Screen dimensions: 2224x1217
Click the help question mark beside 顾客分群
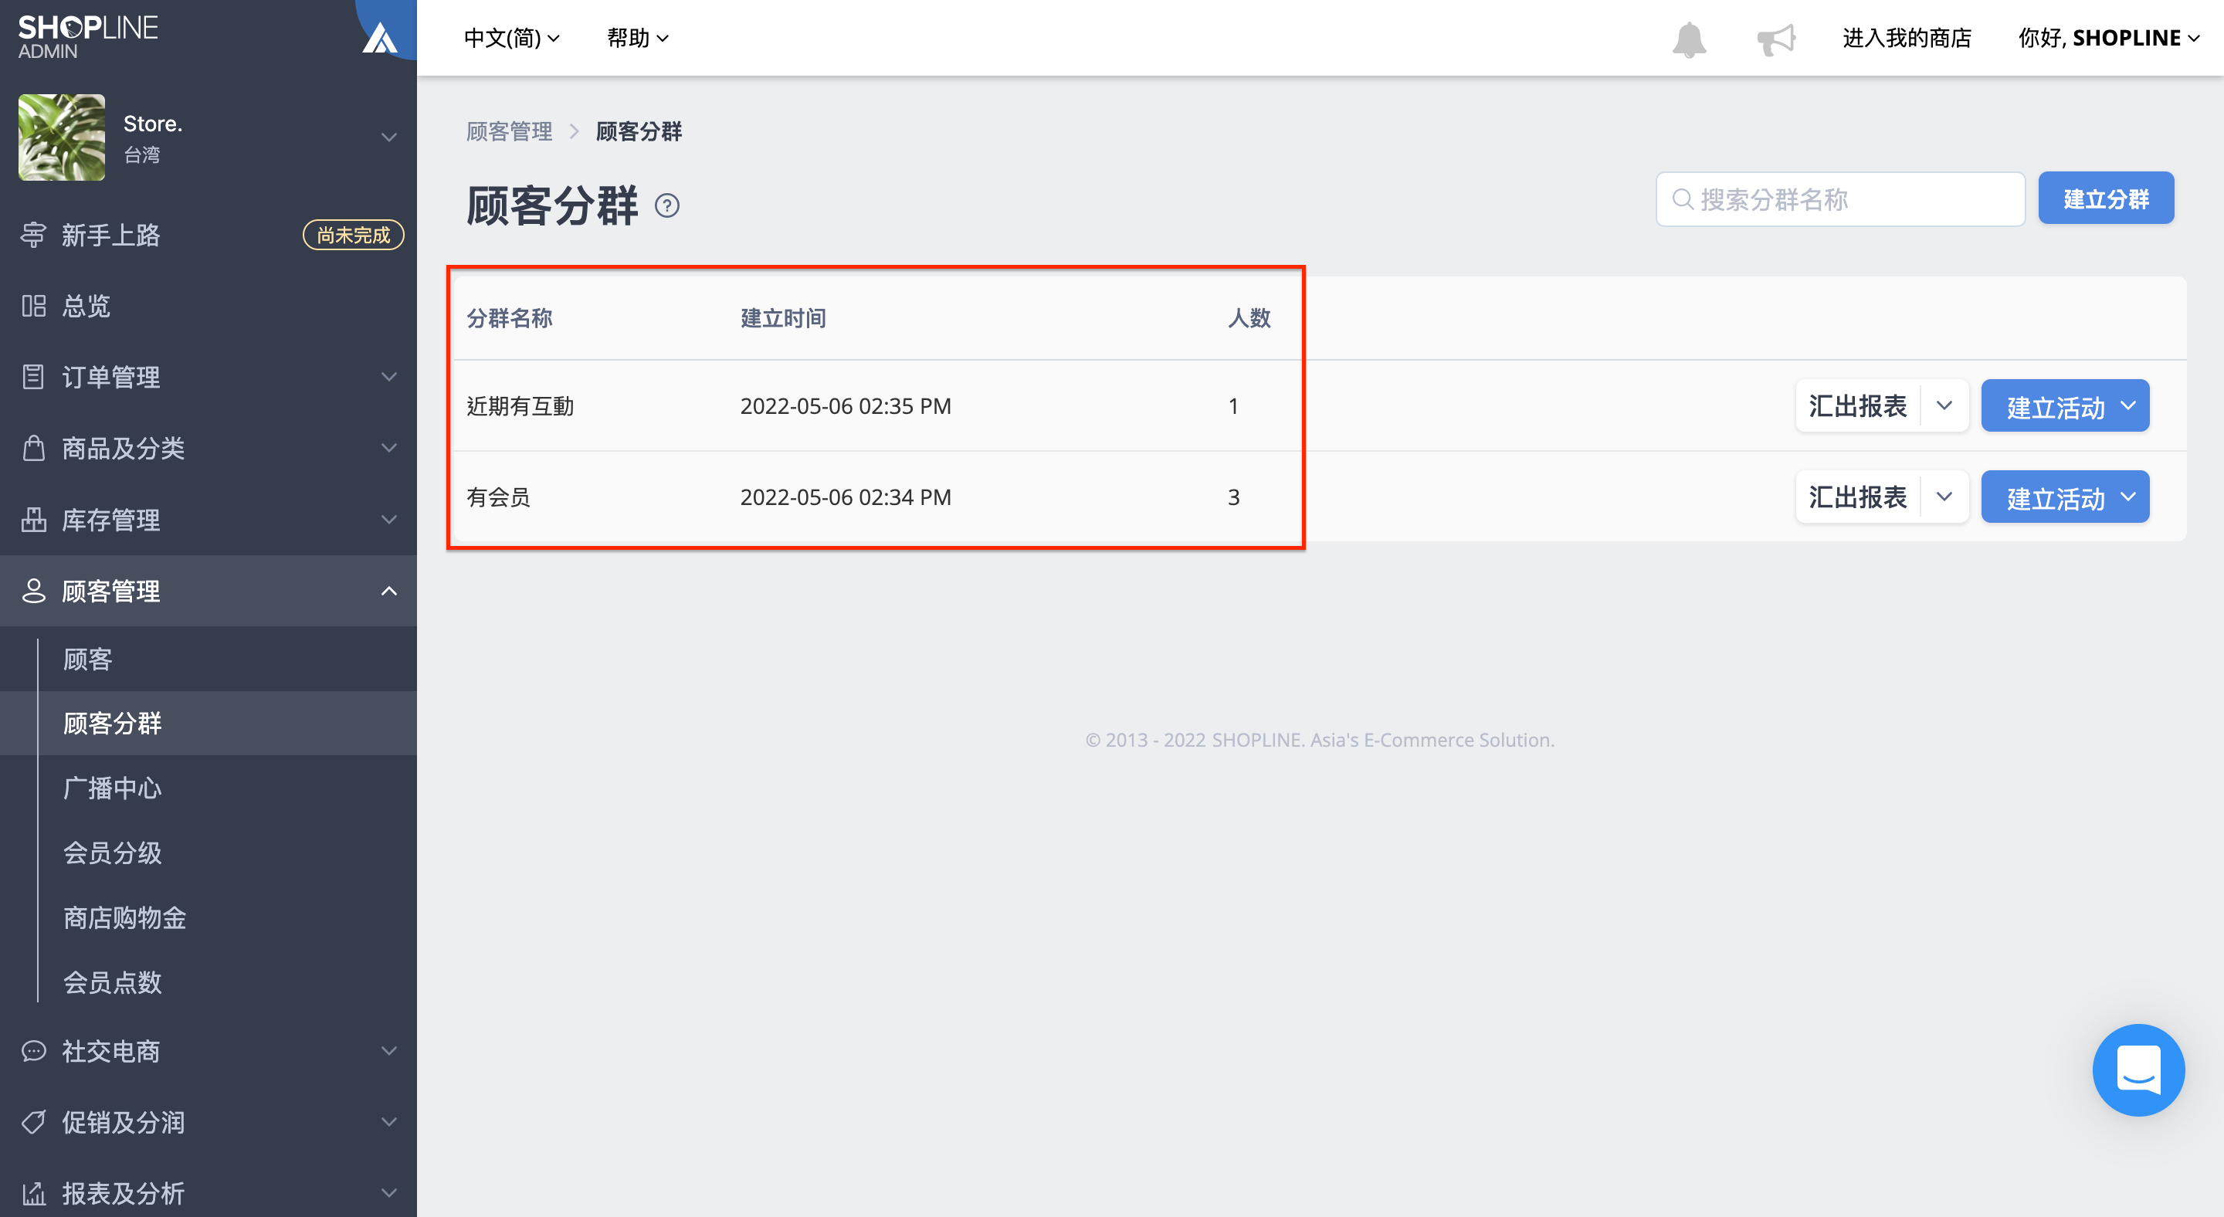666,205
